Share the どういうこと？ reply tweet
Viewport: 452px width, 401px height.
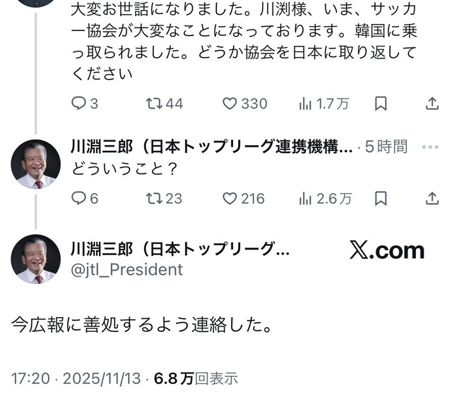(x=432, y=199)
